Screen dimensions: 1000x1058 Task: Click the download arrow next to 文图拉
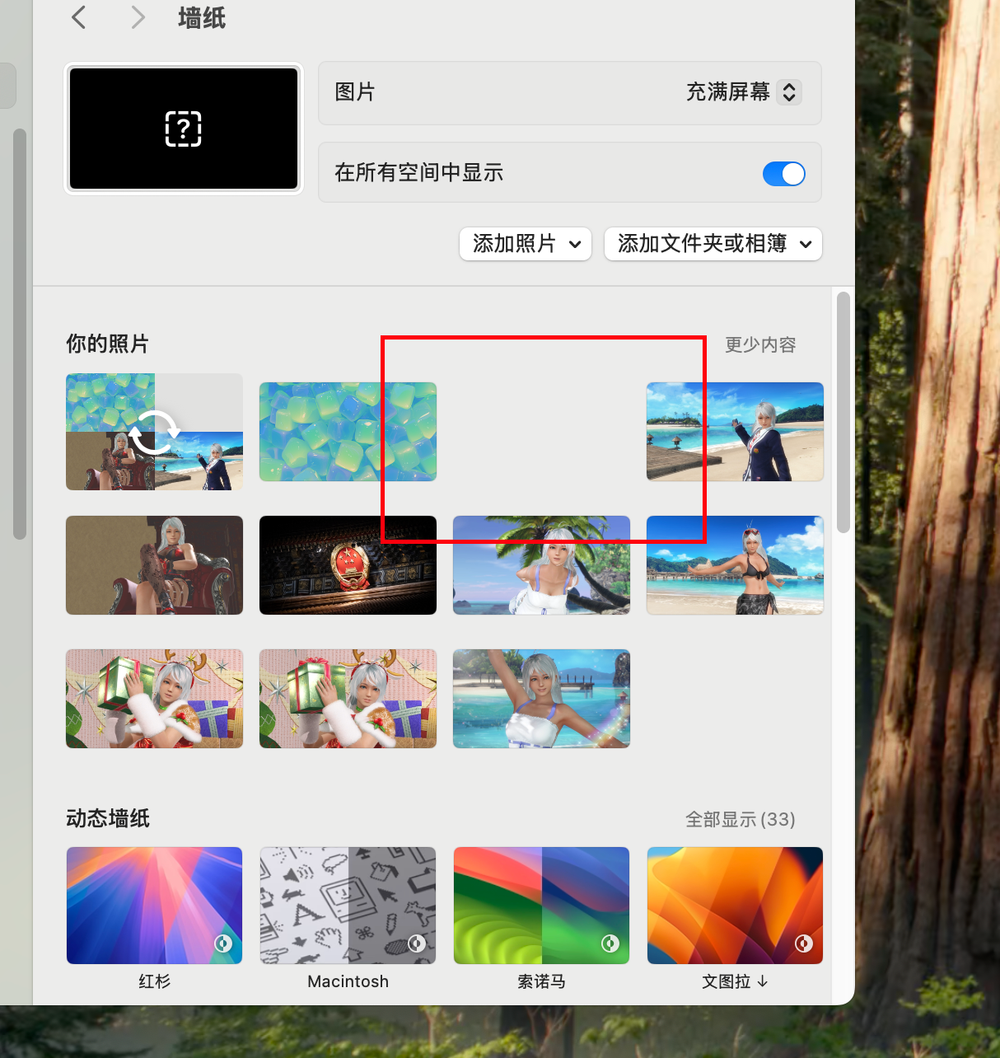[x=763, y=981]
